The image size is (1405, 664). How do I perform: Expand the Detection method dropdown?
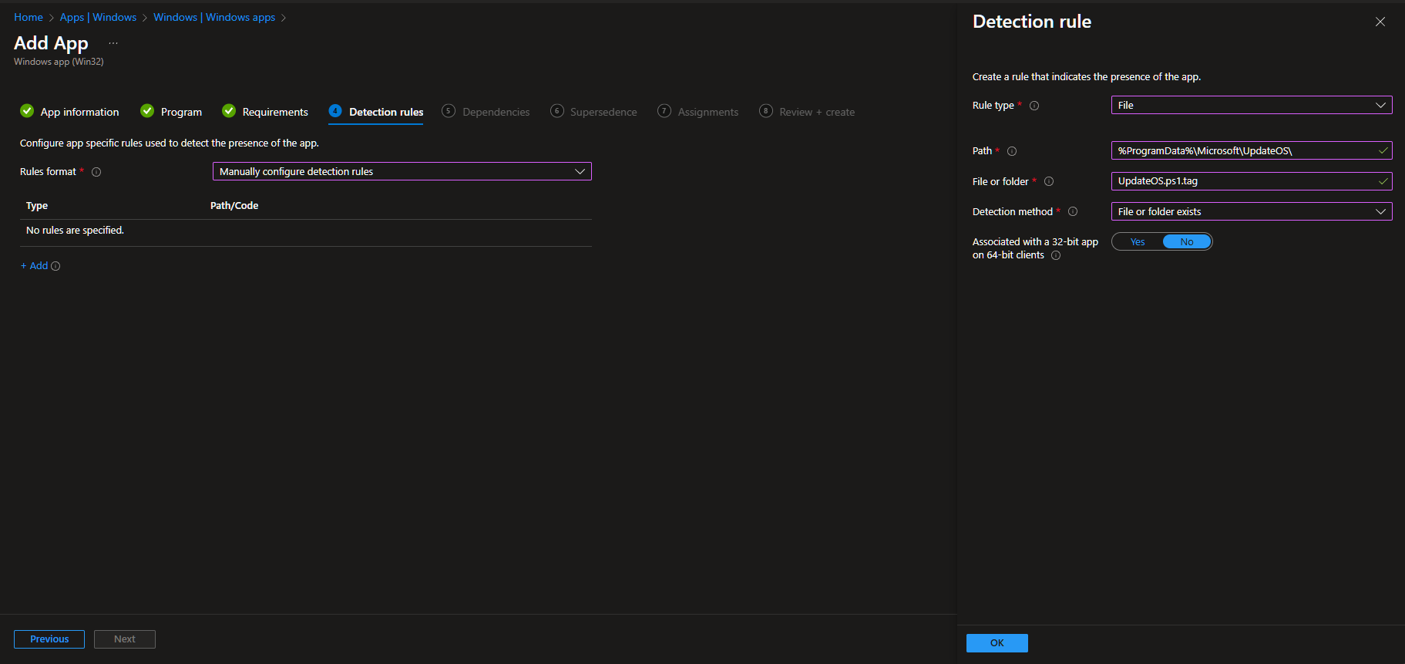1251,211
